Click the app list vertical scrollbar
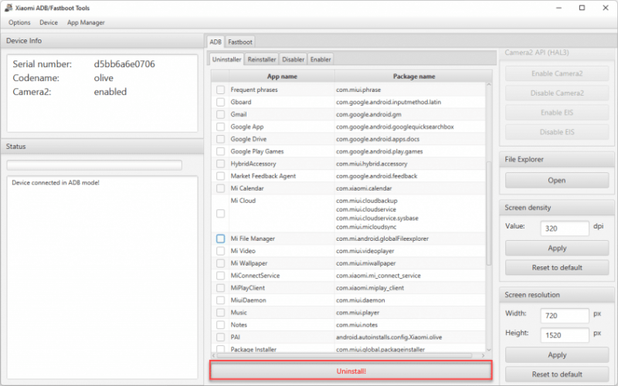Image resolution: width=618 pixels, height=386 pixels. [x=489, y=213]
